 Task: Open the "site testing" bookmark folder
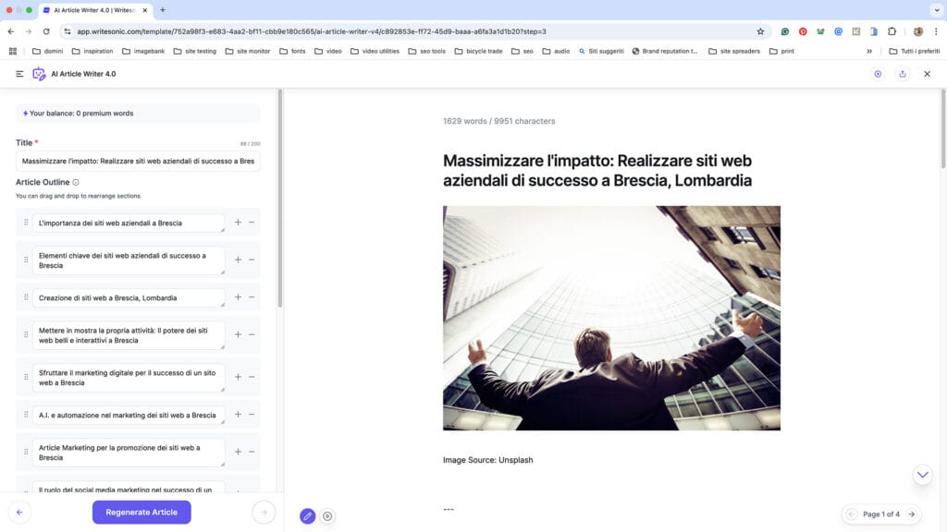pyautogui.click(x=194, y=52)
